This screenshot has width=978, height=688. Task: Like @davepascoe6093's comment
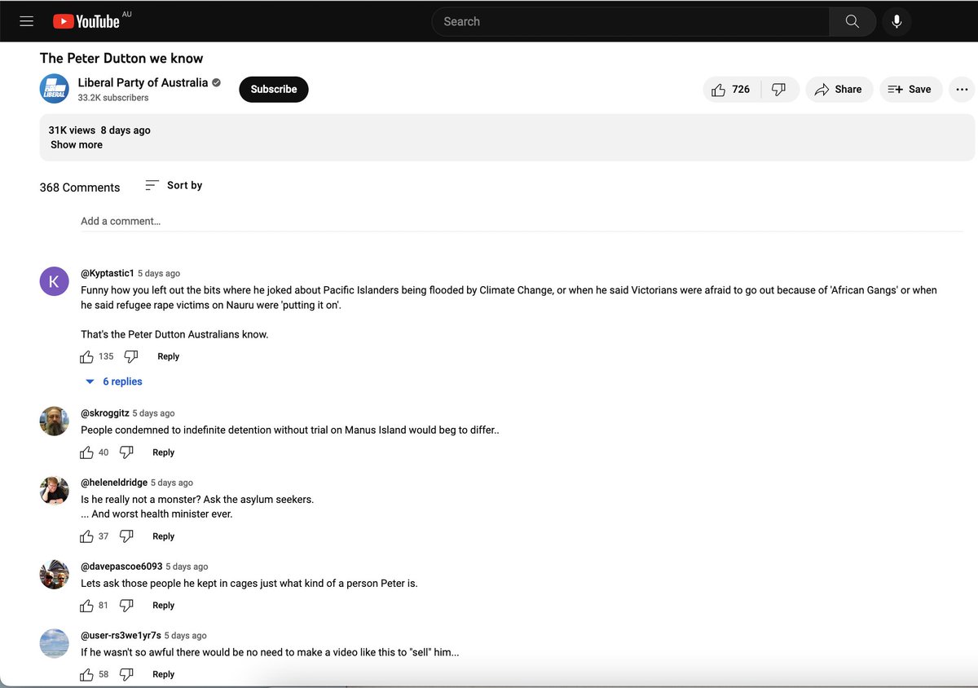point(87,606)
